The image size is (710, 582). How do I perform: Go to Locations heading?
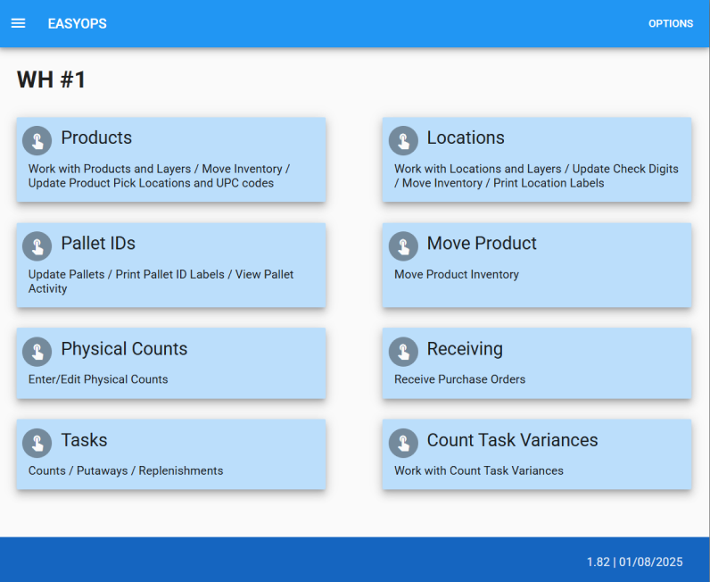(465, 138)
